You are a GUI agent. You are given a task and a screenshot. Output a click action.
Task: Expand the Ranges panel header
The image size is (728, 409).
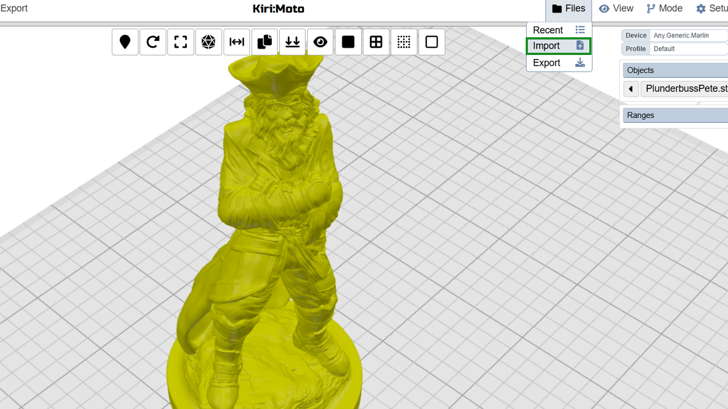(x=675, y=115)
